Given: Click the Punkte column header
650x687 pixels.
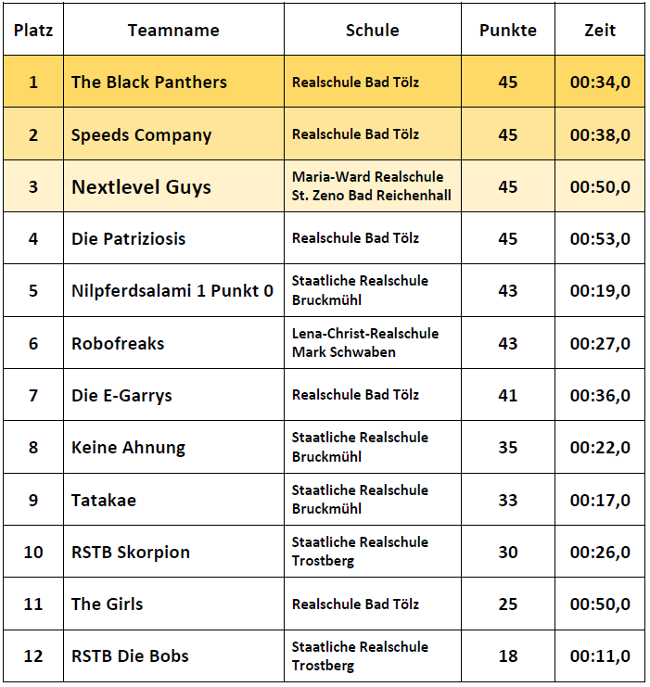Looking at the screenshot, I should click(507, 30).
